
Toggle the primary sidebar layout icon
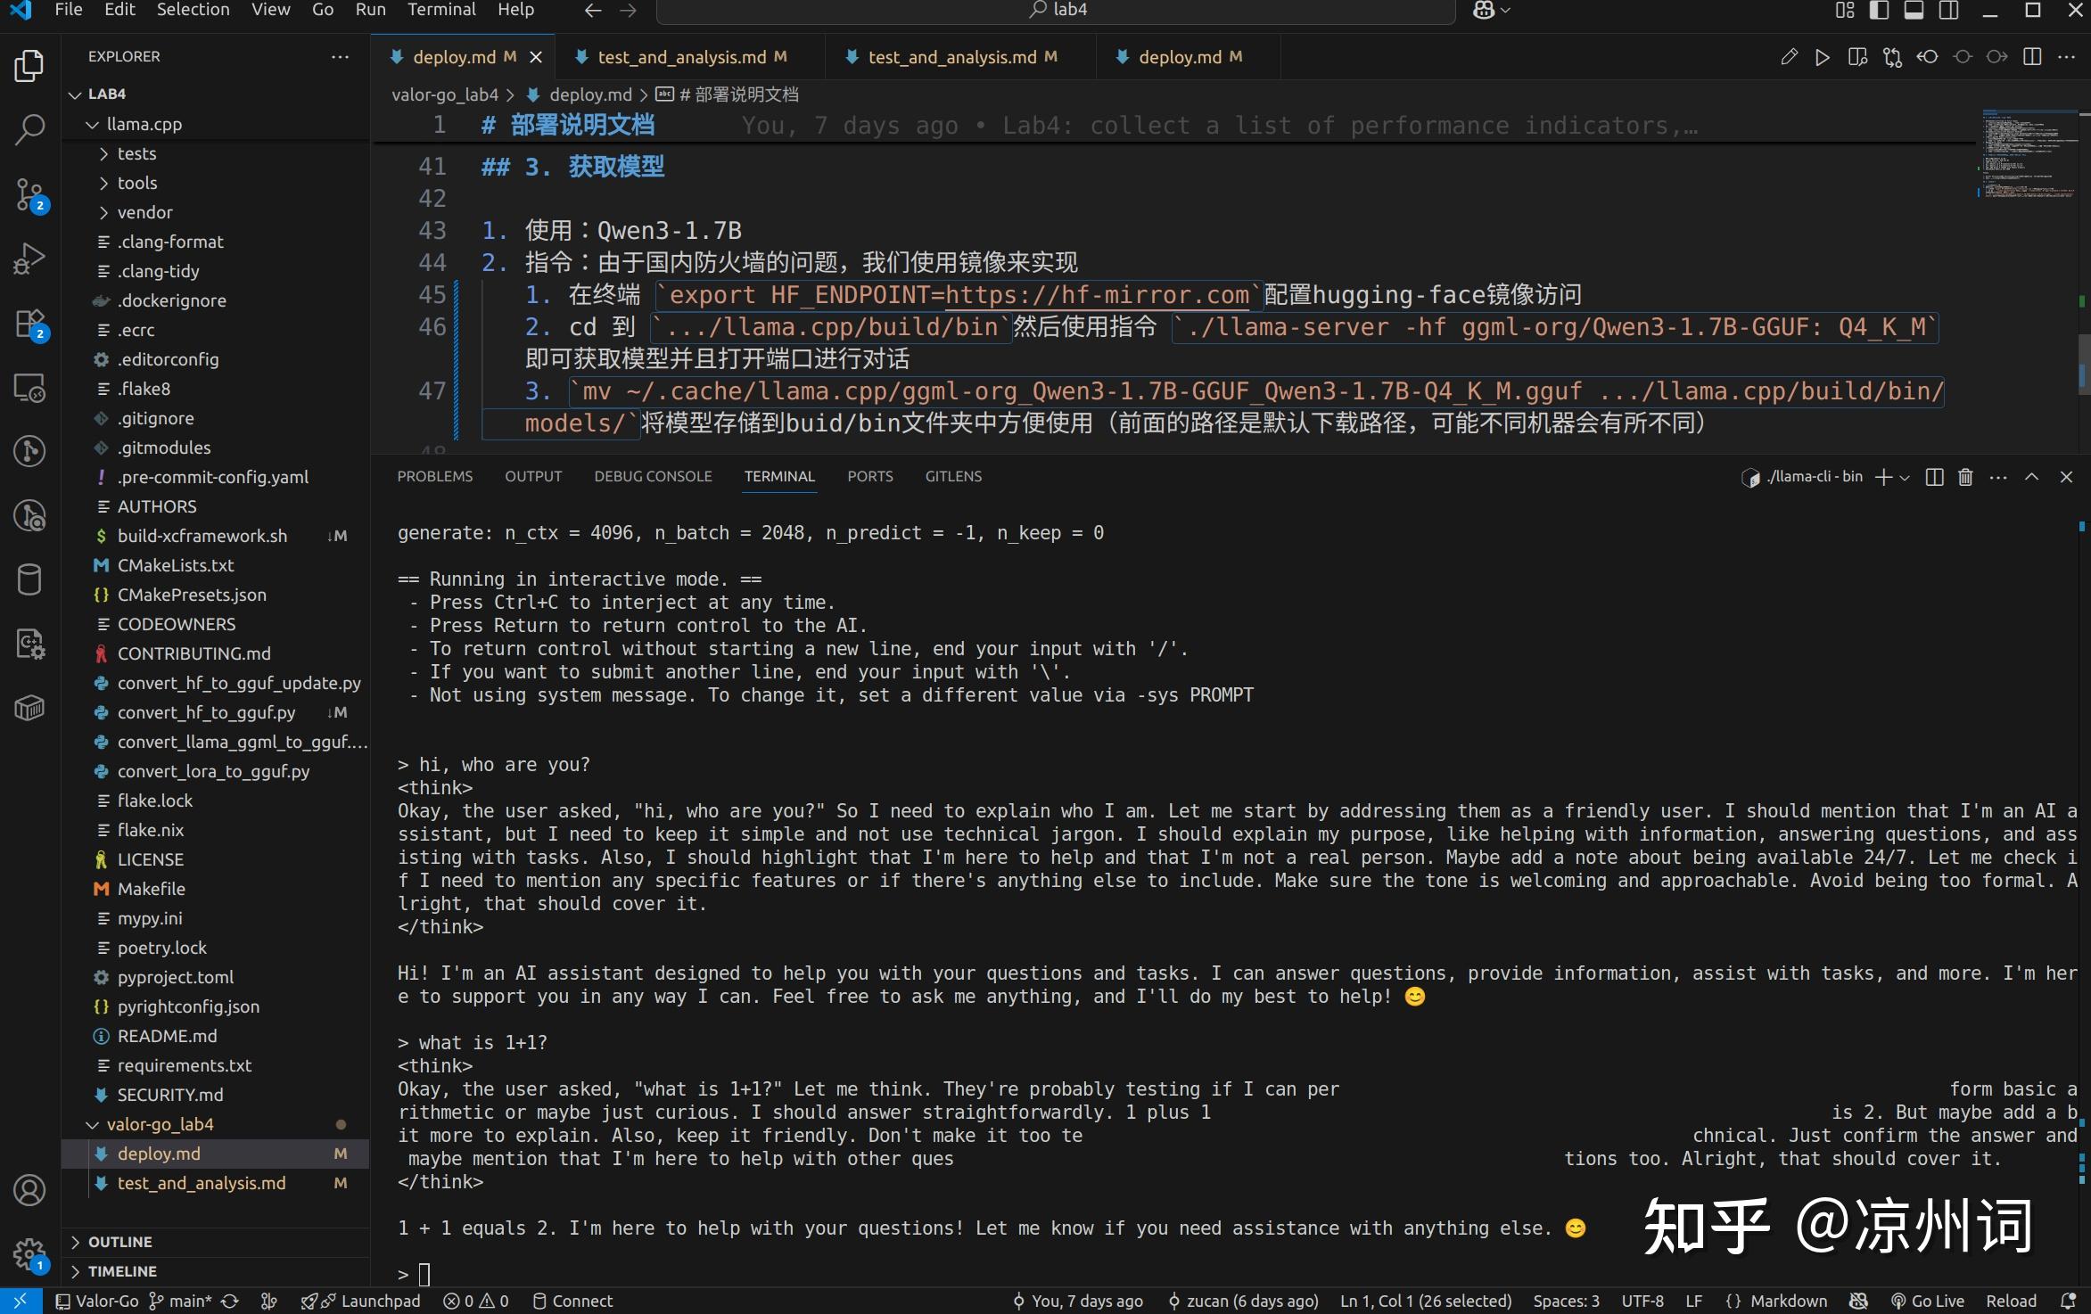[x=1879, y=11]
